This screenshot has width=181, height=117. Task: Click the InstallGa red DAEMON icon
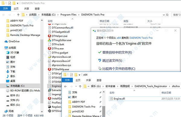click(x=49, y=98)
